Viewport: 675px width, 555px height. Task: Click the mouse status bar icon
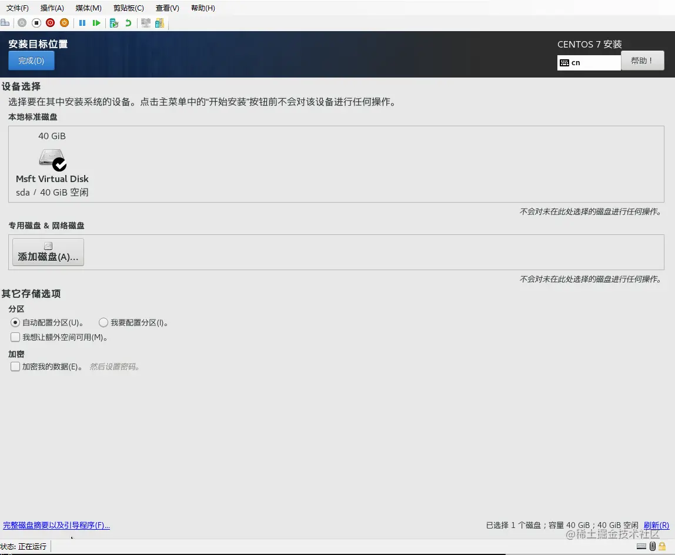653,546
